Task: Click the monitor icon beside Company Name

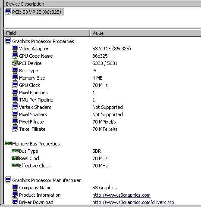Action: 15,188
